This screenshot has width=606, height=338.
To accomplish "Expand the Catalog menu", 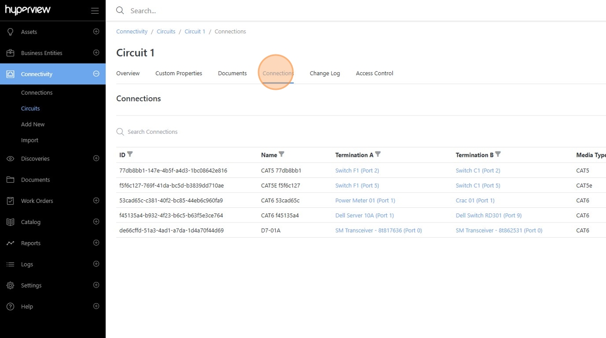I will [96, 222].
